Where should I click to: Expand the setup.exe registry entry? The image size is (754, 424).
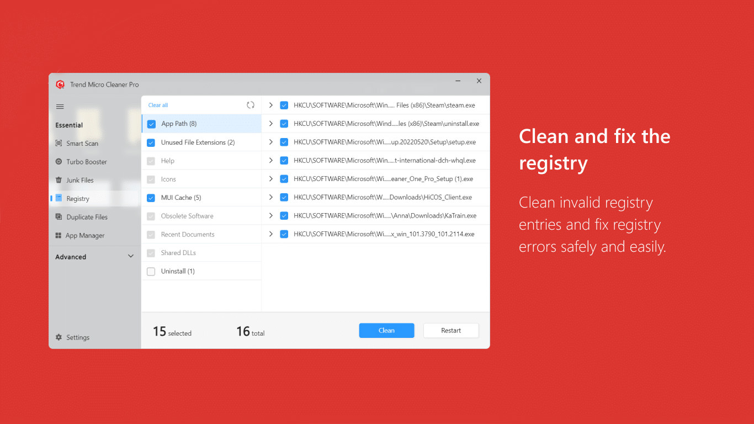pyautogui.click(x=271, y=142)
